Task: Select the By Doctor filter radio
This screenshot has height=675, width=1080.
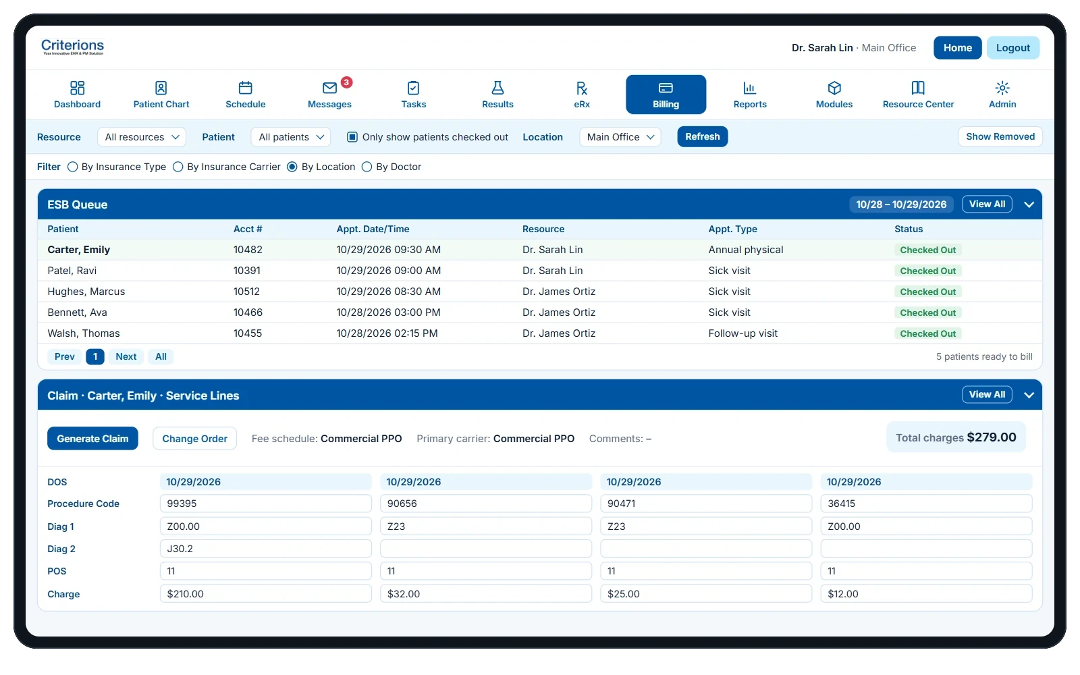Action: 367,167
